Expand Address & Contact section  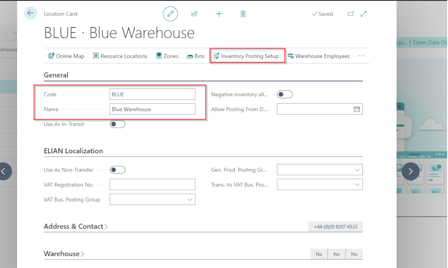tap(76, 226)
